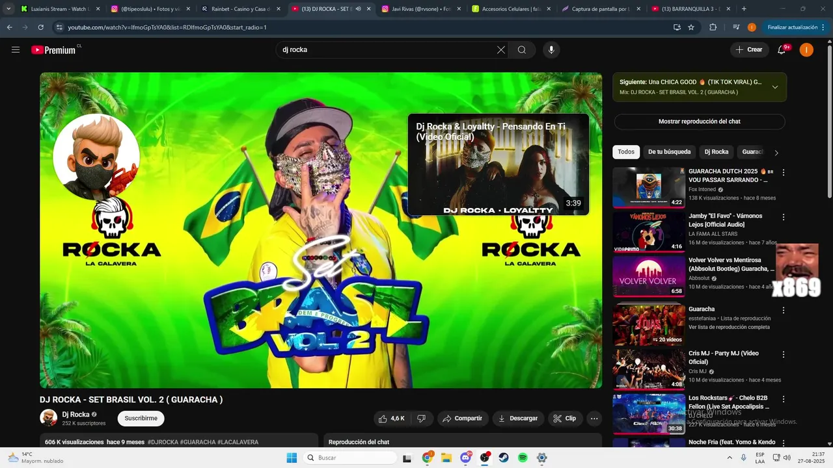
Task: Click the Compartir button
Action: [x=463, y=419]
